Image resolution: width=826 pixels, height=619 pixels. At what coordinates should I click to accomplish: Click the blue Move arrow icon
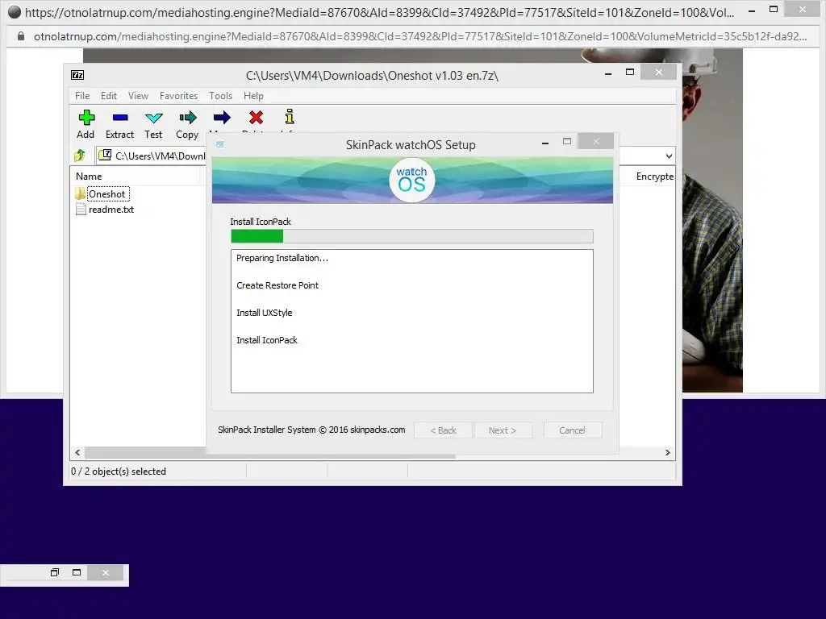(222, 118)
